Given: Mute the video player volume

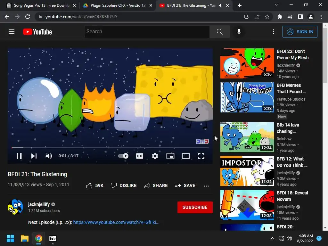Looking at the screenshot, I should pyautogui.click(x=49, y=156).
